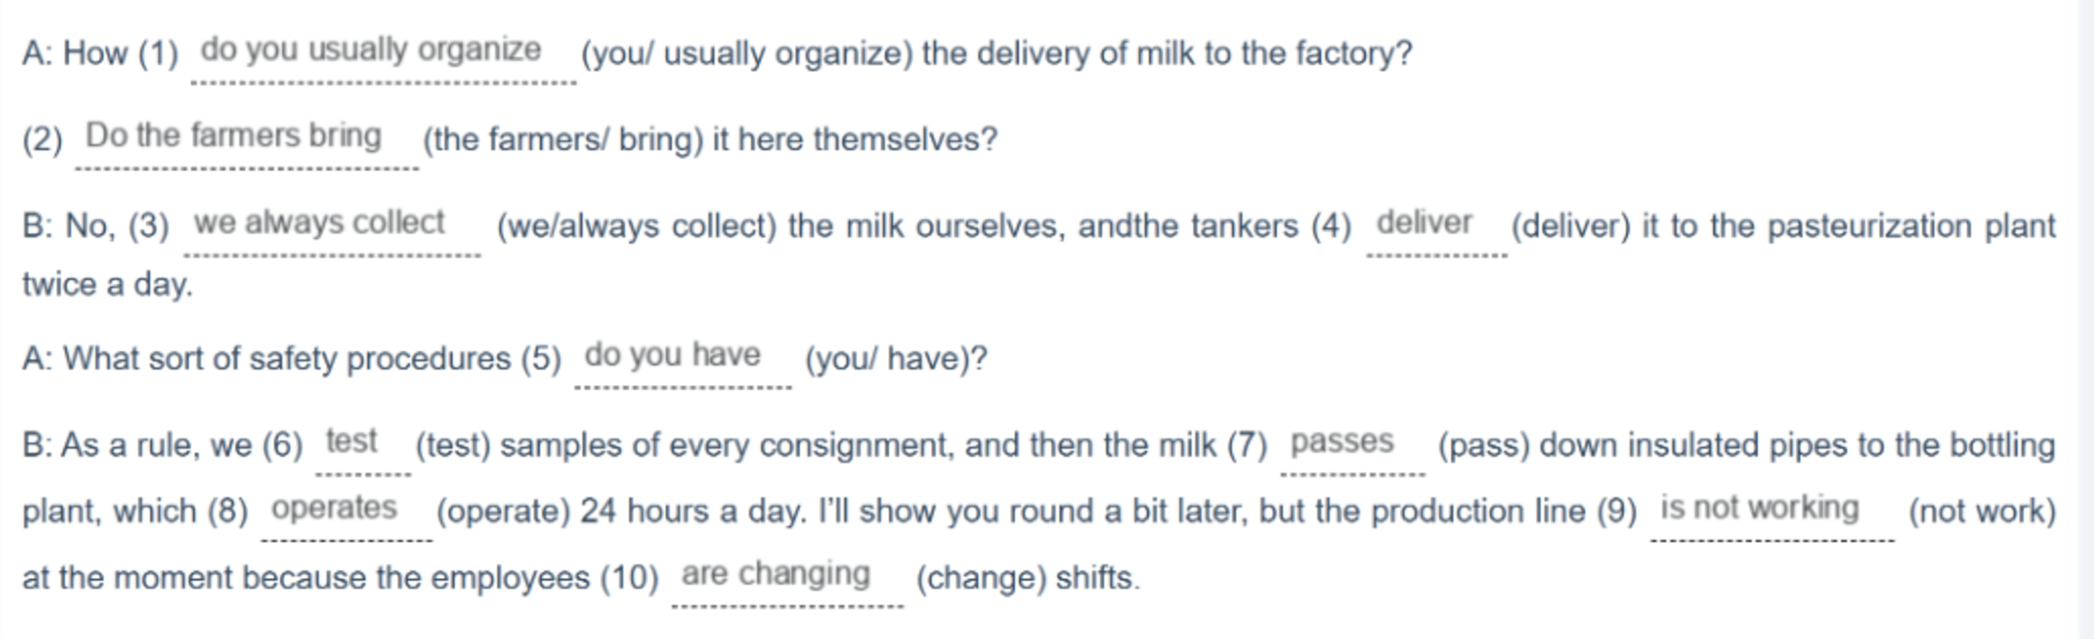Click the vertical scrollbar on right edge
Image resolution: width=2094 pixels, height=639 pixels.
point(2086,319)
